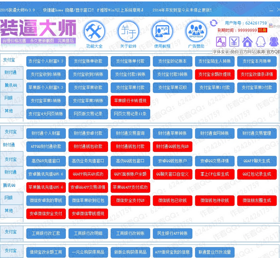The image size is (280, 258).
Task: Click 苹果版个人财富9.3 button
Action: pos(46,88)
